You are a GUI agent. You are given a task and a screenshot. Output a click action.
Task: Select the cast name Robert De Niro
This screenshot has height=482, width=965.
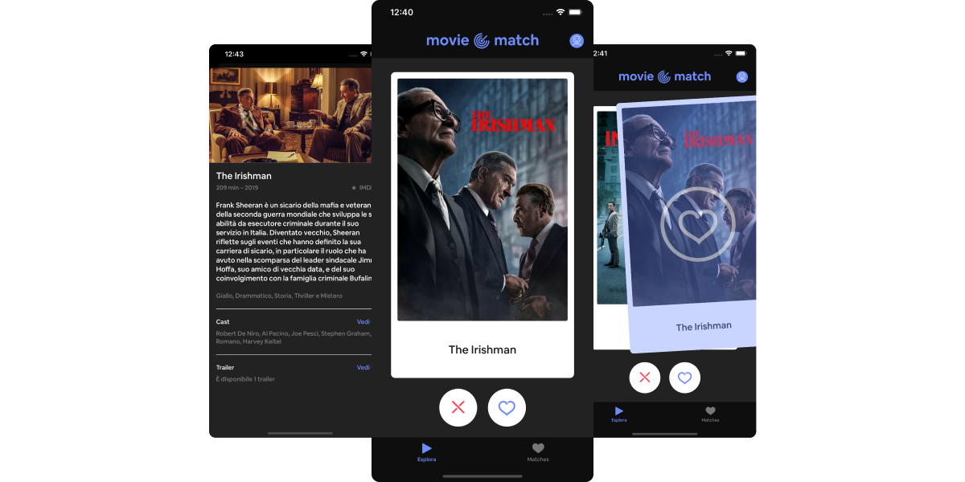pos(235,333)
